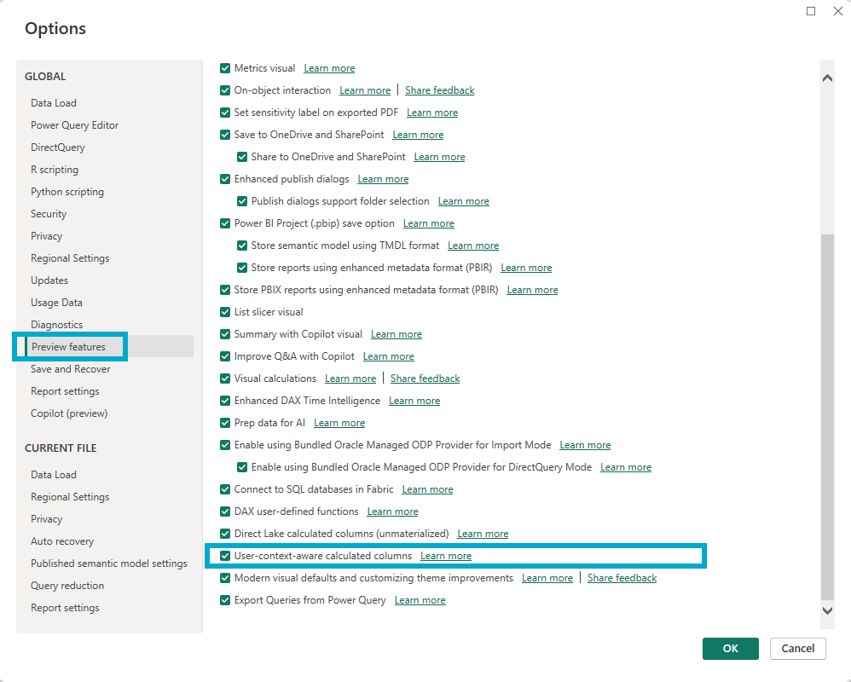Screen dimensions: 851x682
Task: Select Security category
Action: point(49,214)
